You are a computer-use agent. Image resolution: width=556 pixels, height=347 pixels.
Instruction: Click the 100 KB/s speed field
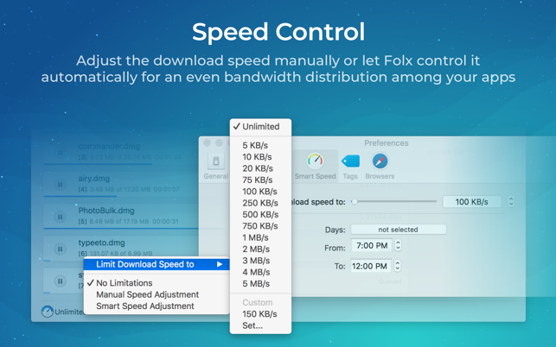click(471, 202)
